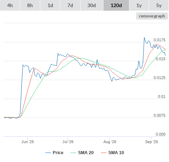Select the 7d range tab
Image resolution: width=169 pixels, height=162 pixels.
[x=70, y=5]
